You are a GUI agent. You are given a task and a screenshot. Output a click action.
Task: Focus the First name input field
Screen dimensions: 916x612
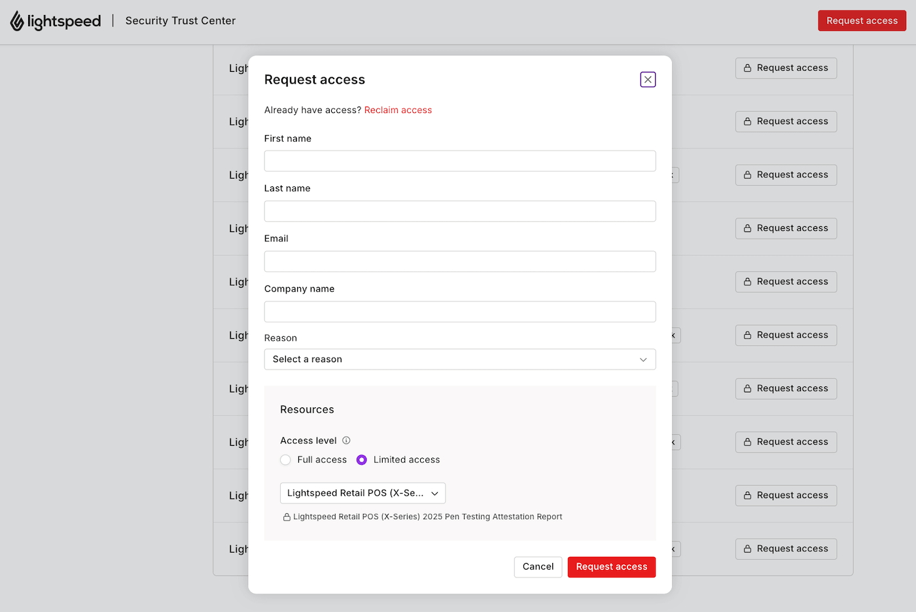coord(460,161)
